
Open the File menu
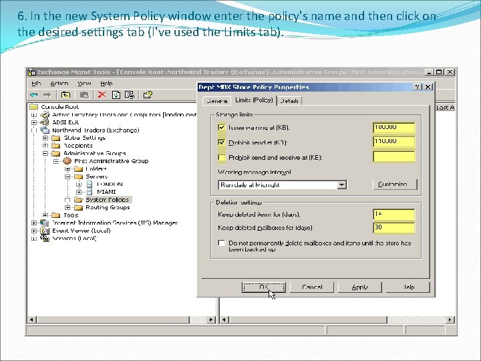36,83
